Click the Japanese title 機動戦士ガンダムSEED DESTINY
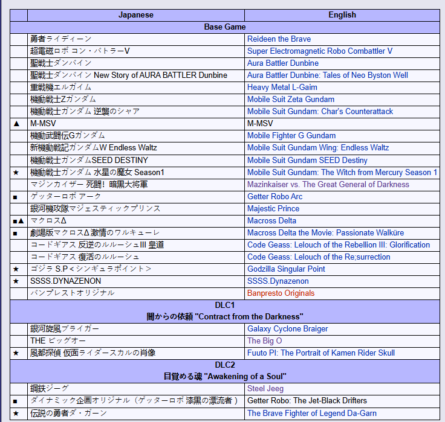 pos(89,161)
